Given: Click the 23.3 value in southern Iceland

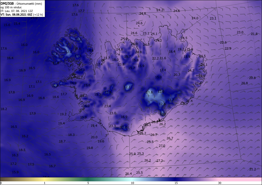Looking at the screenshot, I should (x=112, y=126).
